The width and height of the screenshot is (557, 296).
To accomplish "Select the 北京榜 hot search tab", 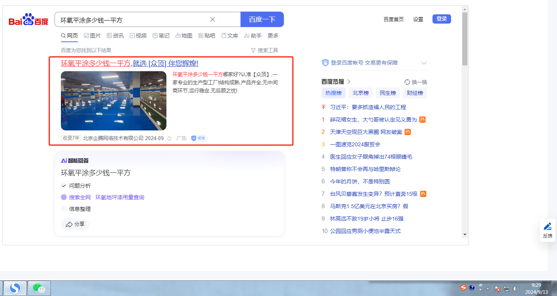I will (360, 93).
